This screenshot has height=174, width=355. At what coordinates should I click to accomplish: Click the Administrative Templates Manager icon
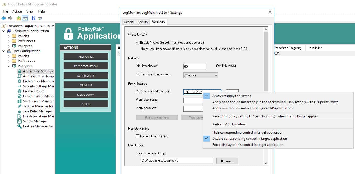tap(20, 76)
